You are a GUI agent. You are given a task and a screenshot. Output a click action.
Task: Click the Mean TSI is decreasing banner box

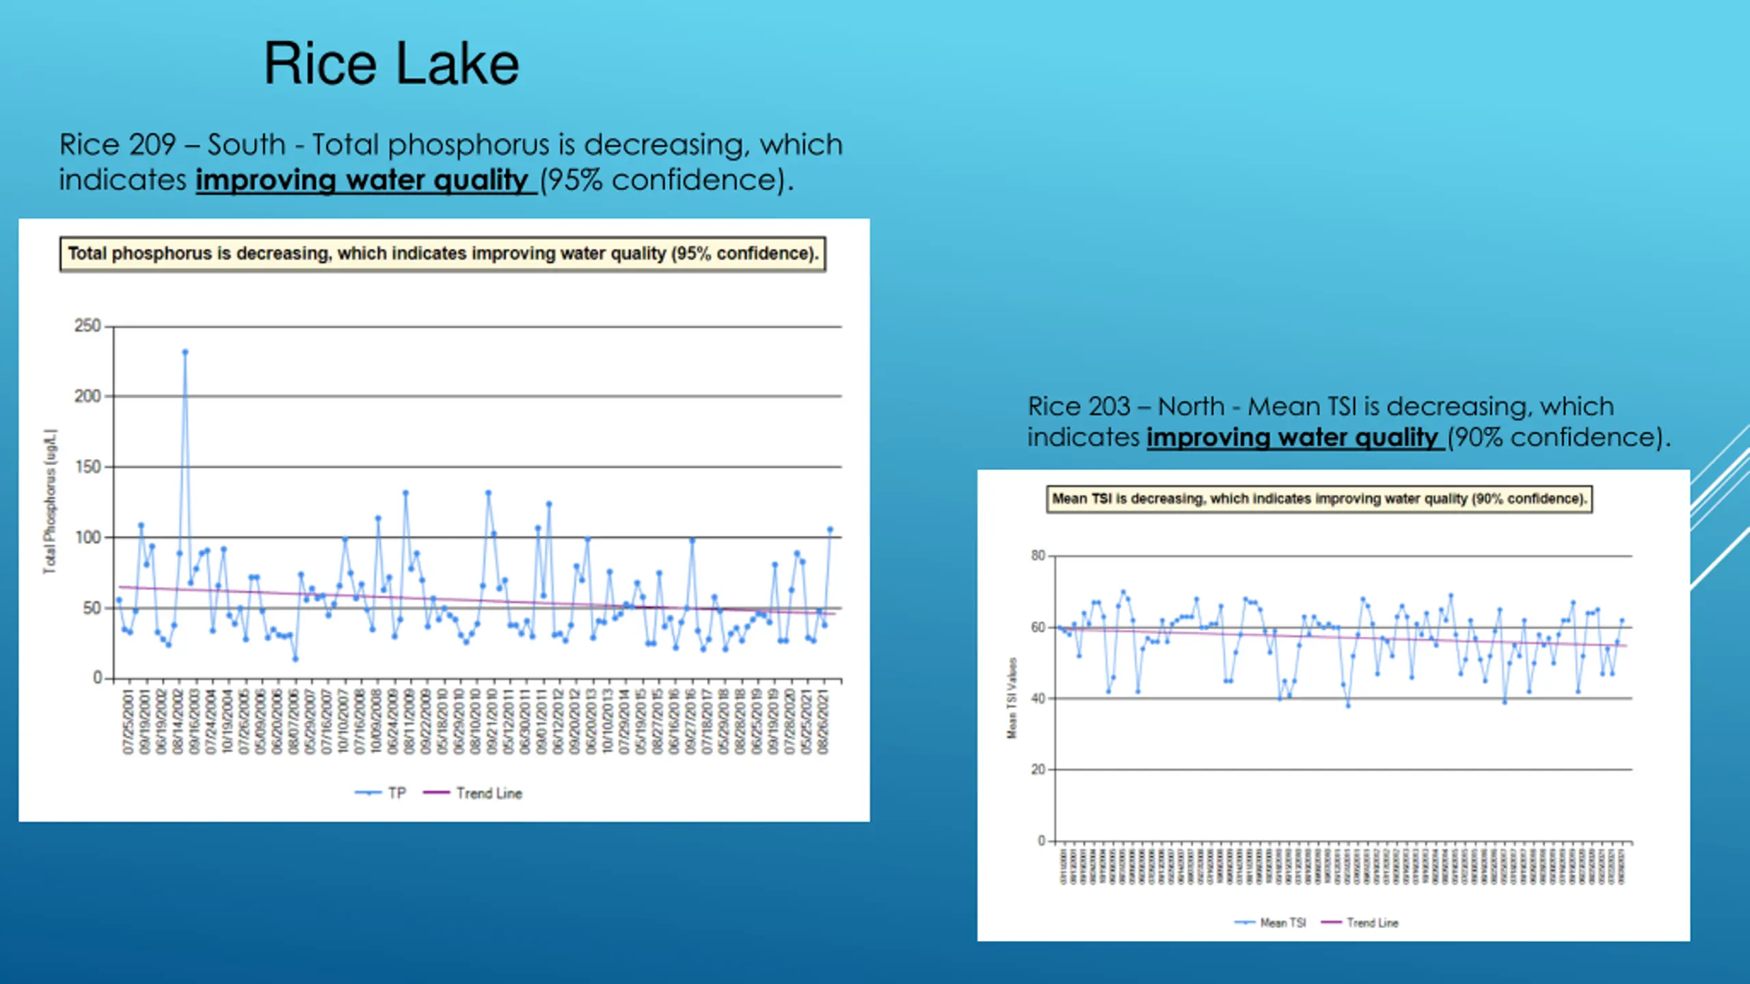pos(1319,499)
